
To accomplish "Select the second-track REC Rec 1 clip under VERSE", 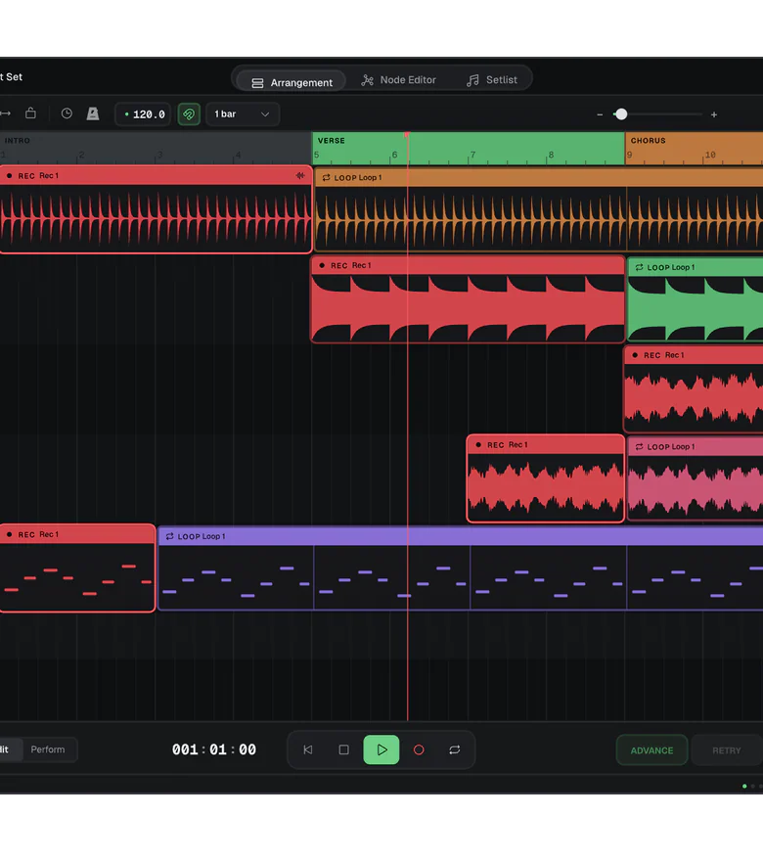I will point(468,299).
